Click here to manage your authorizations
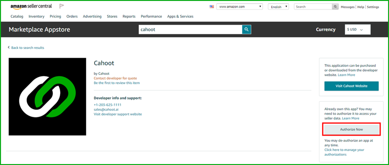 click(344, 152)
